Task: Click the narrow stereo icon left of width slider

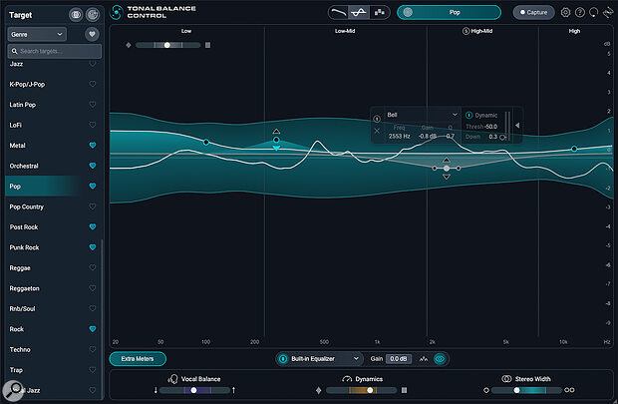Action: [x=486, y=390]
